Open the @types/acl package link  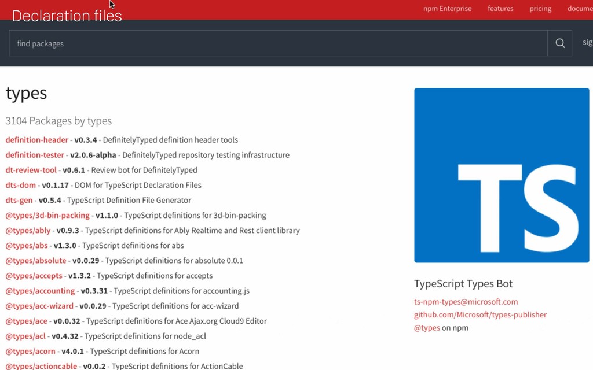(x=25, y=336)
